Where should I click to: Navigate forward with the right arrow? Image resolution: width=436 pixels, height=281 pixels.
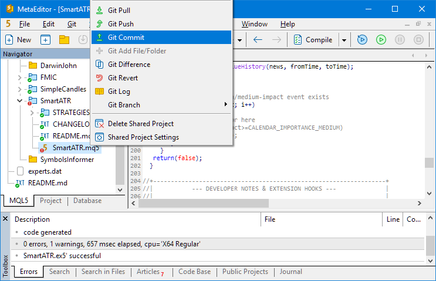coord(276,40)
